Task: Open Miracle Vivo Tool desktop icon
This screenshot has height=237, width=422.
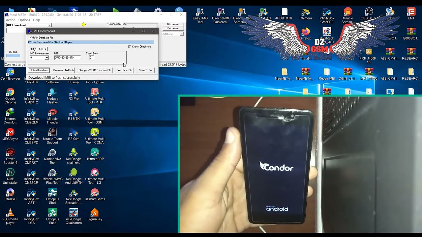Action: [52, 156]
